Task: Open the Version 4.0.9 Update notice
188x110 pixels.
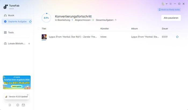Action: (x=17, y=96)
